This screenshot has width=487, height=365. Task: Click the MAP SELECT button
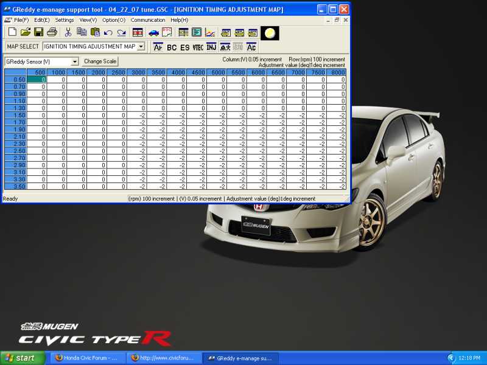[x=23, y=46]
